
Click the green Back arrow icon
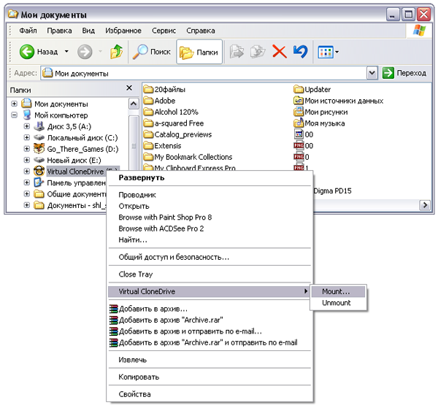(27, 52)
